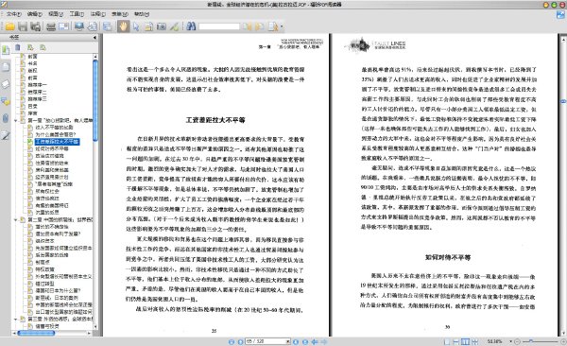This screenshot has width=567, height=346.
Task: Go to the previous page
Action: pos(240,341)
